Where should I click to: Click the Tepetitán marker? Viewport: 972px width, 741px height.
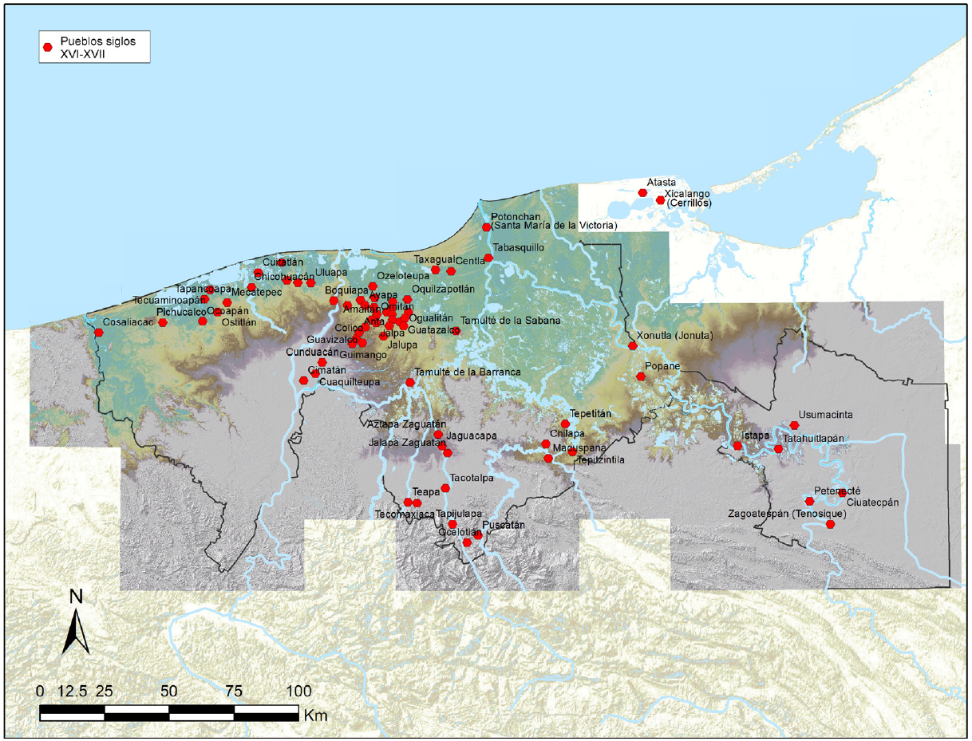tap(565, 424)
